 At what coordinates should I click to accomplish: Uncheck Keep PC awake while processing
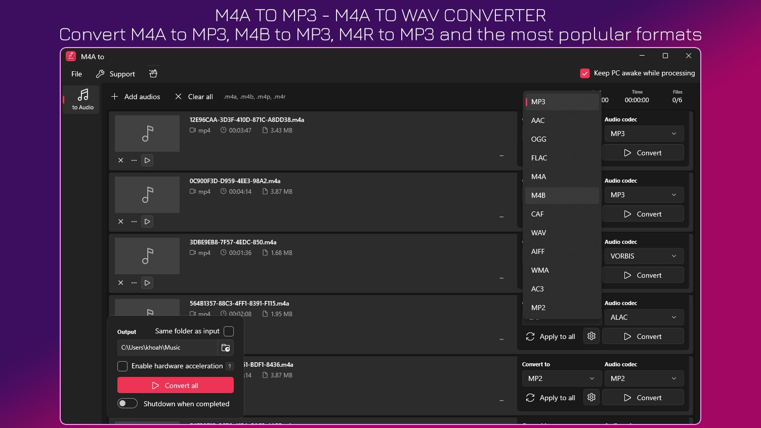point(585,73)
